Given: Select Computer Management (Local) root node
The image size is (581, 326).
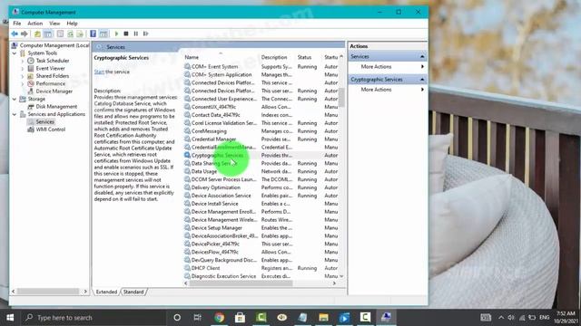Looking at the screenshot, I should pos(54,45).
